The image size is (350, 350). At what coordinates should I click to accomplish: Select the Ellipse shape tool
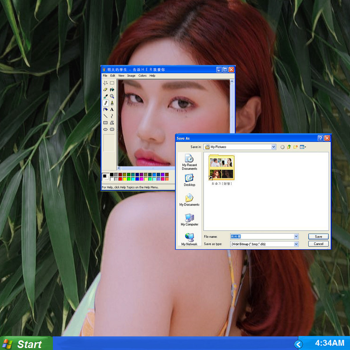tap(105, 129)
